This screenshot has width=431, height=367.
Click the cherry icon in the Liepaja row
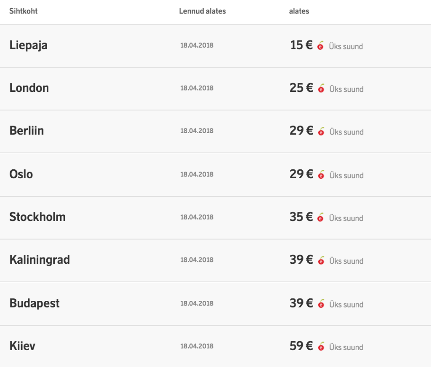click(x=320, y=46)
